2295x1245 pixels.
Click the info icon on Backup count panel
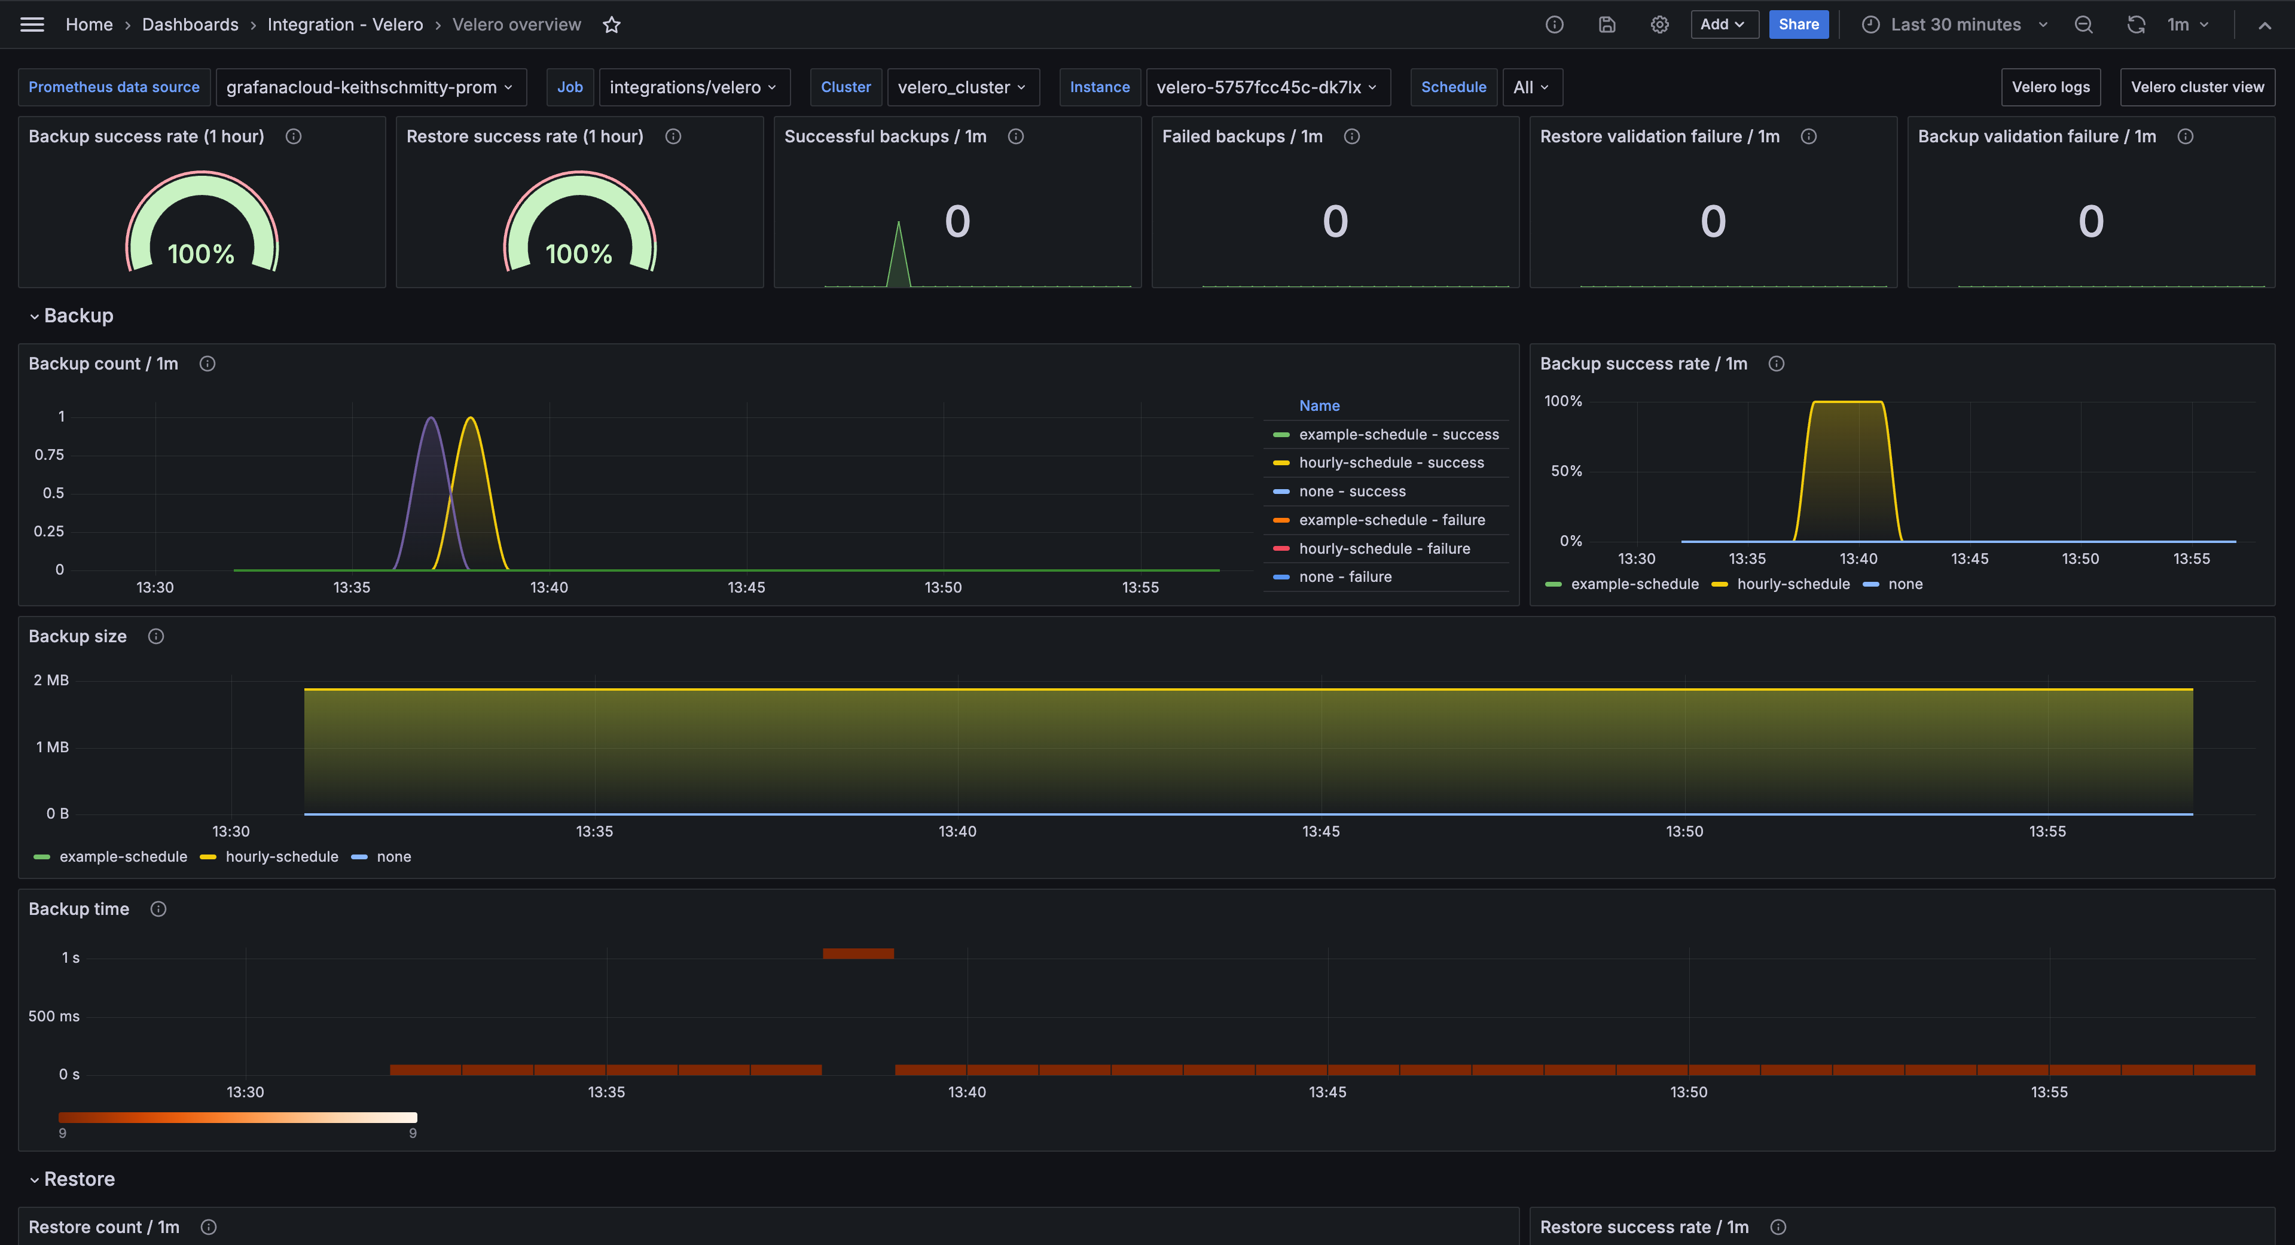[207, 364]
